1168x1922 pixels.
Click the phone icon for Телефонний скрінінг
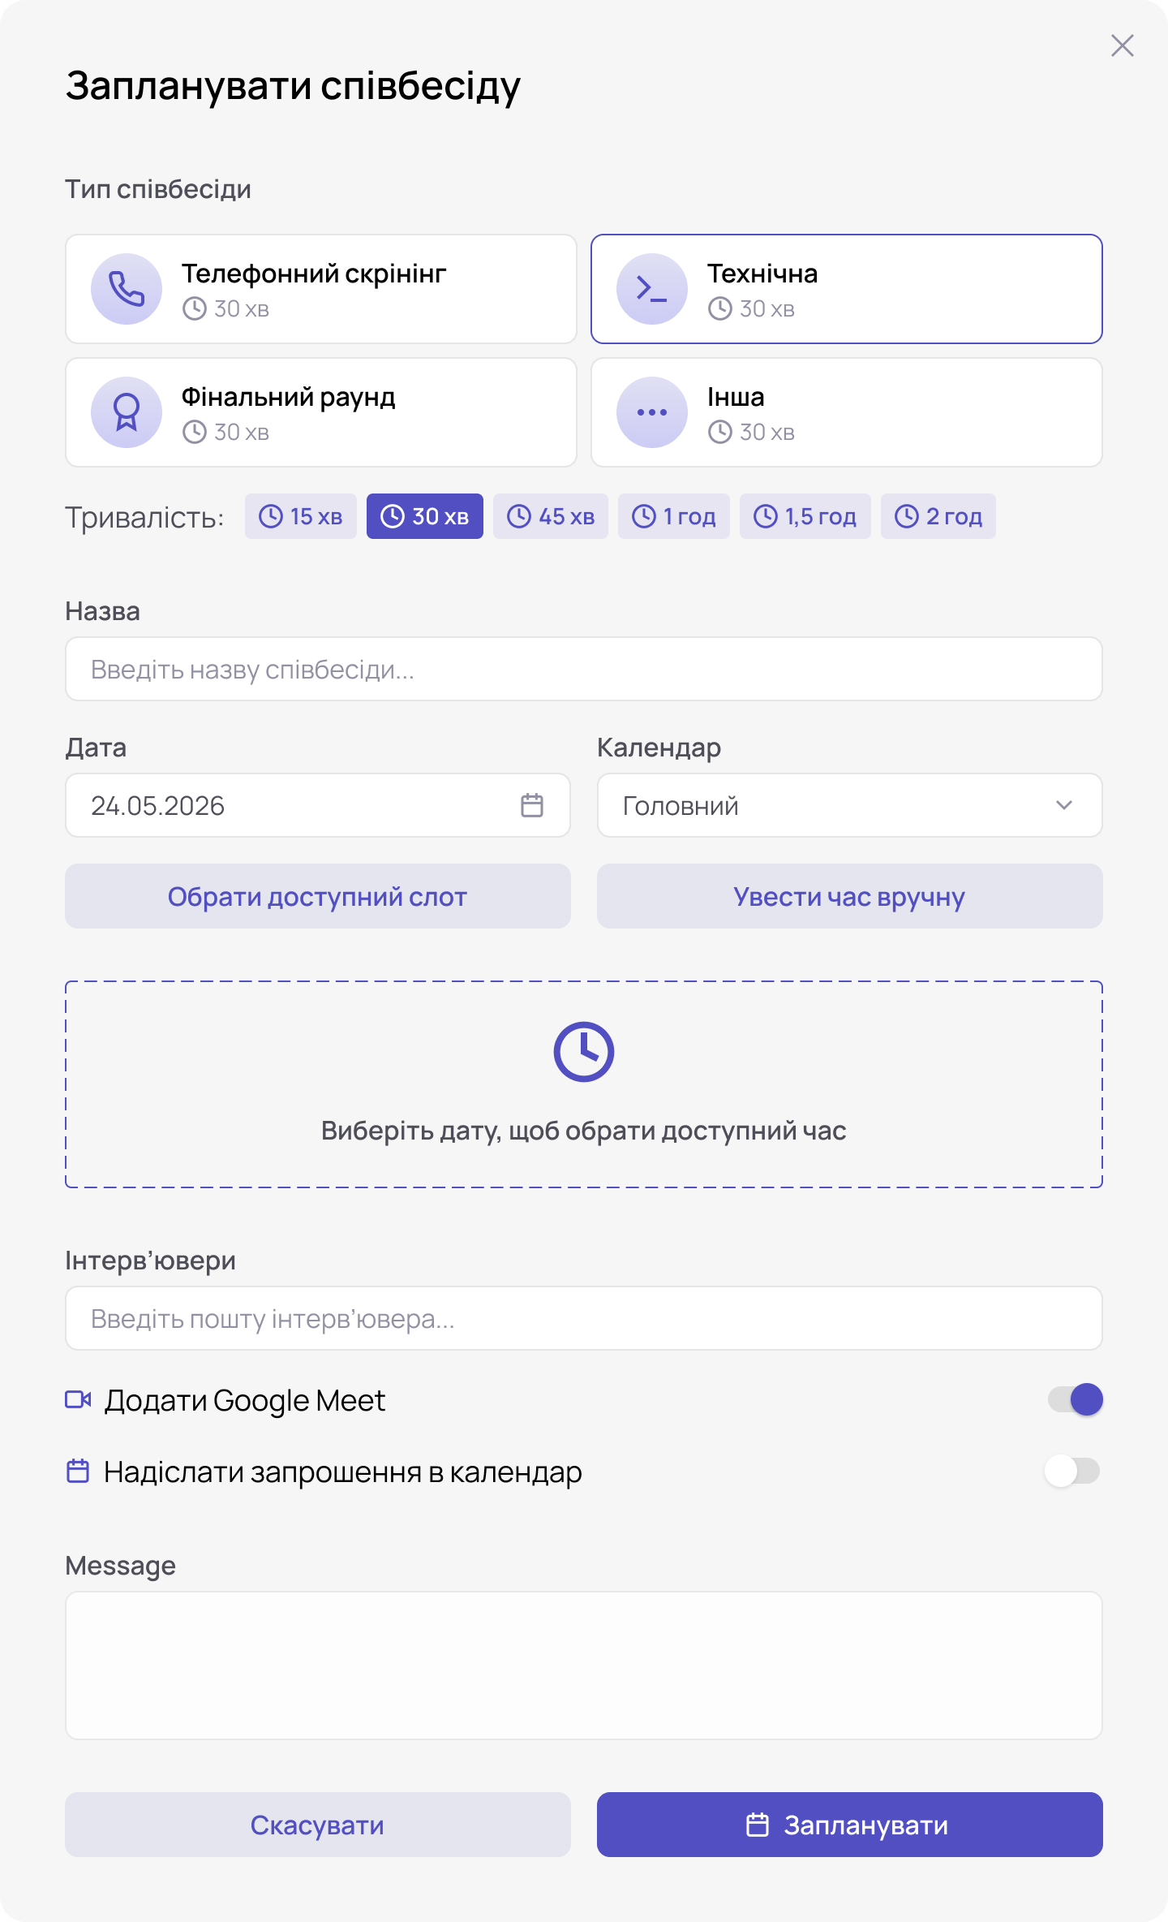127,289
